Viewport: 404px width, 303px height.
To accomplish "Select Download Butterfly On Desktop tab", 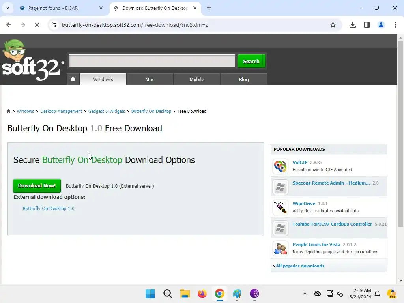I will (x=155, y=8).
